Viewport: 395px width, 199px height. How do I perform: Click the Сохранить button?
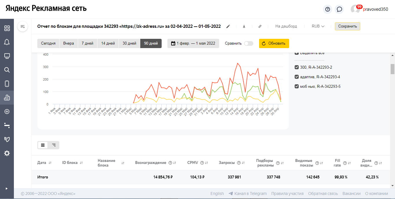(348, 26)
